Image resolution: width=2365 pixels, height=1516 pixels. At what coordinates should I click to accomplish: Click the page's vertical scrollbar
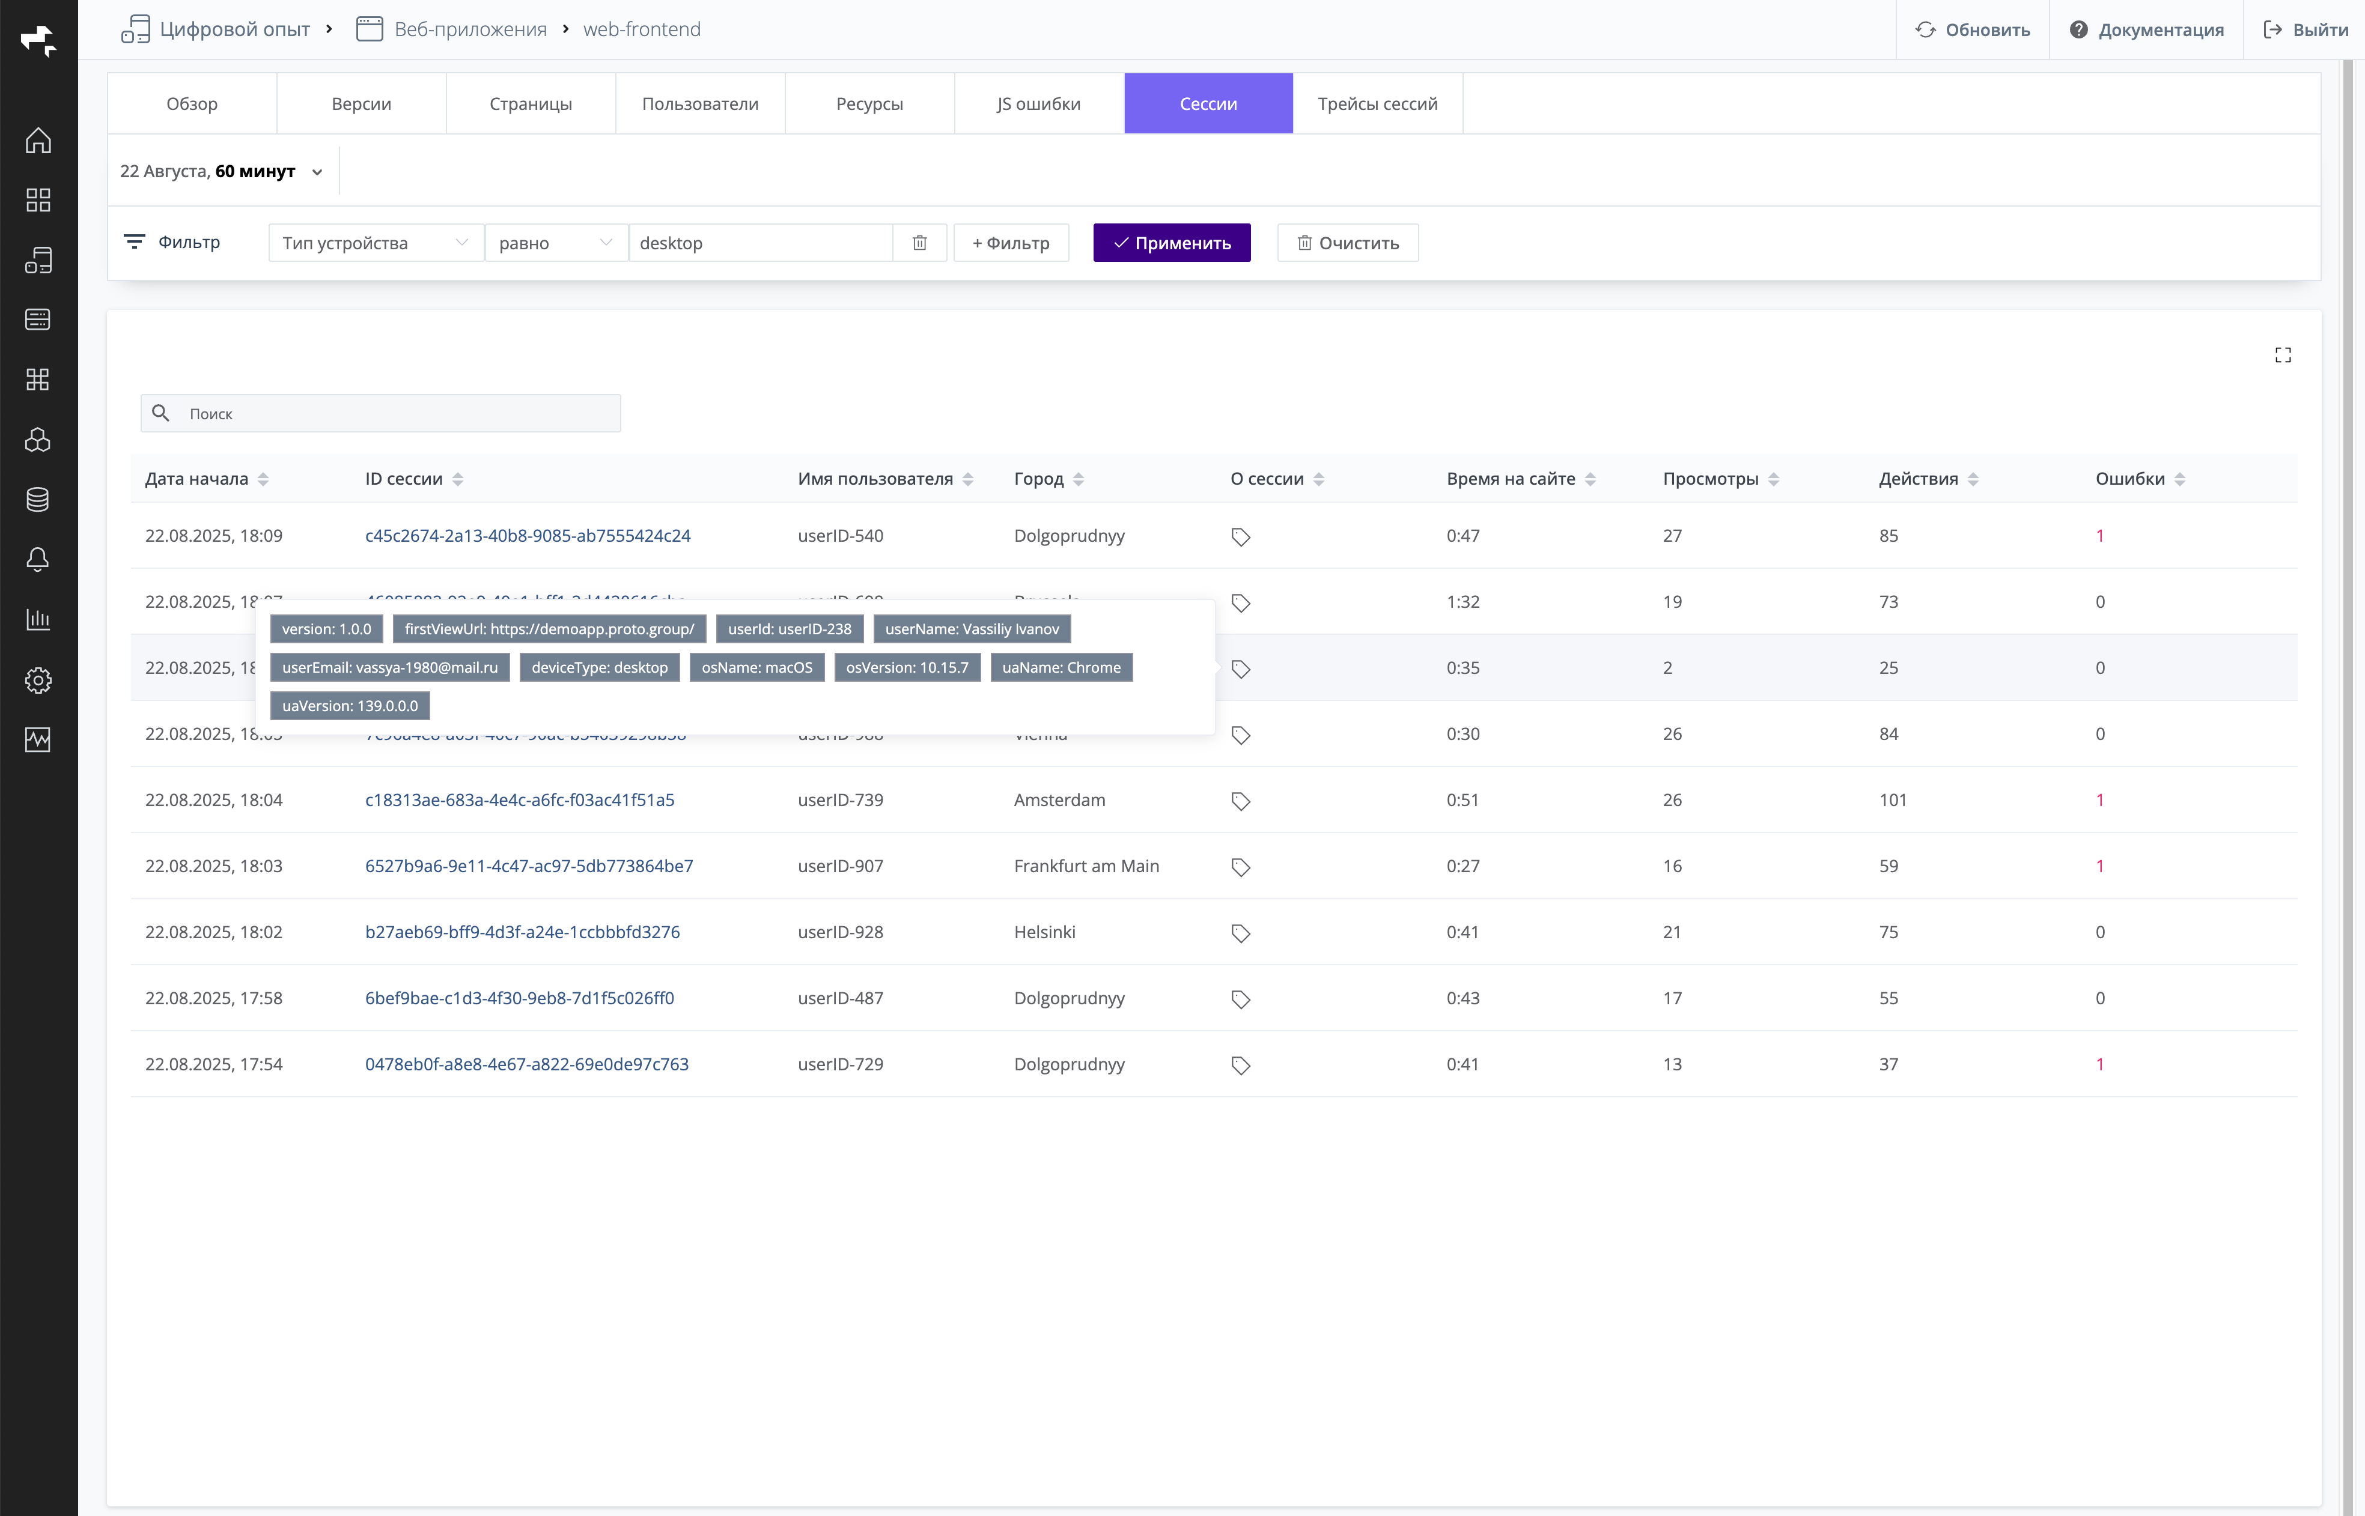coord(2348,787)
